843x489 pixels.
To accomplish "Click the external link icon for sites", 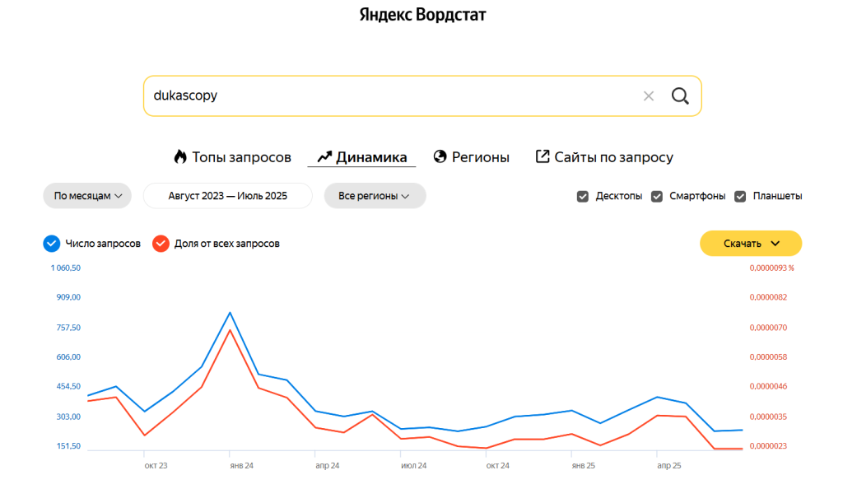I will pos(543,156).
